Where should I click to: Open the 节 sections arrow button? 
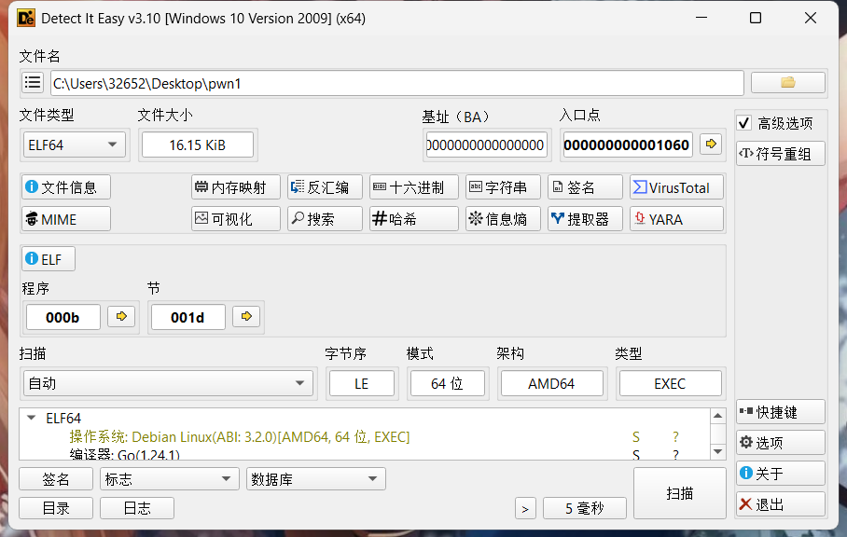[246, 316]
